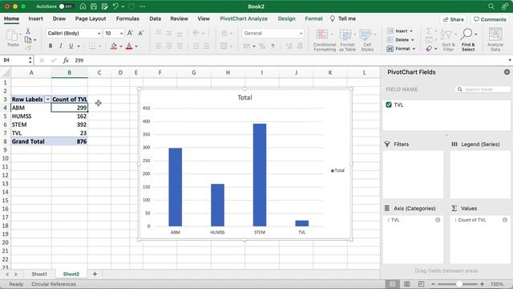The height and width of the screenshot is (289, 513).
Task: Click the Undo arrow icon
Action: tap(115, 6)
